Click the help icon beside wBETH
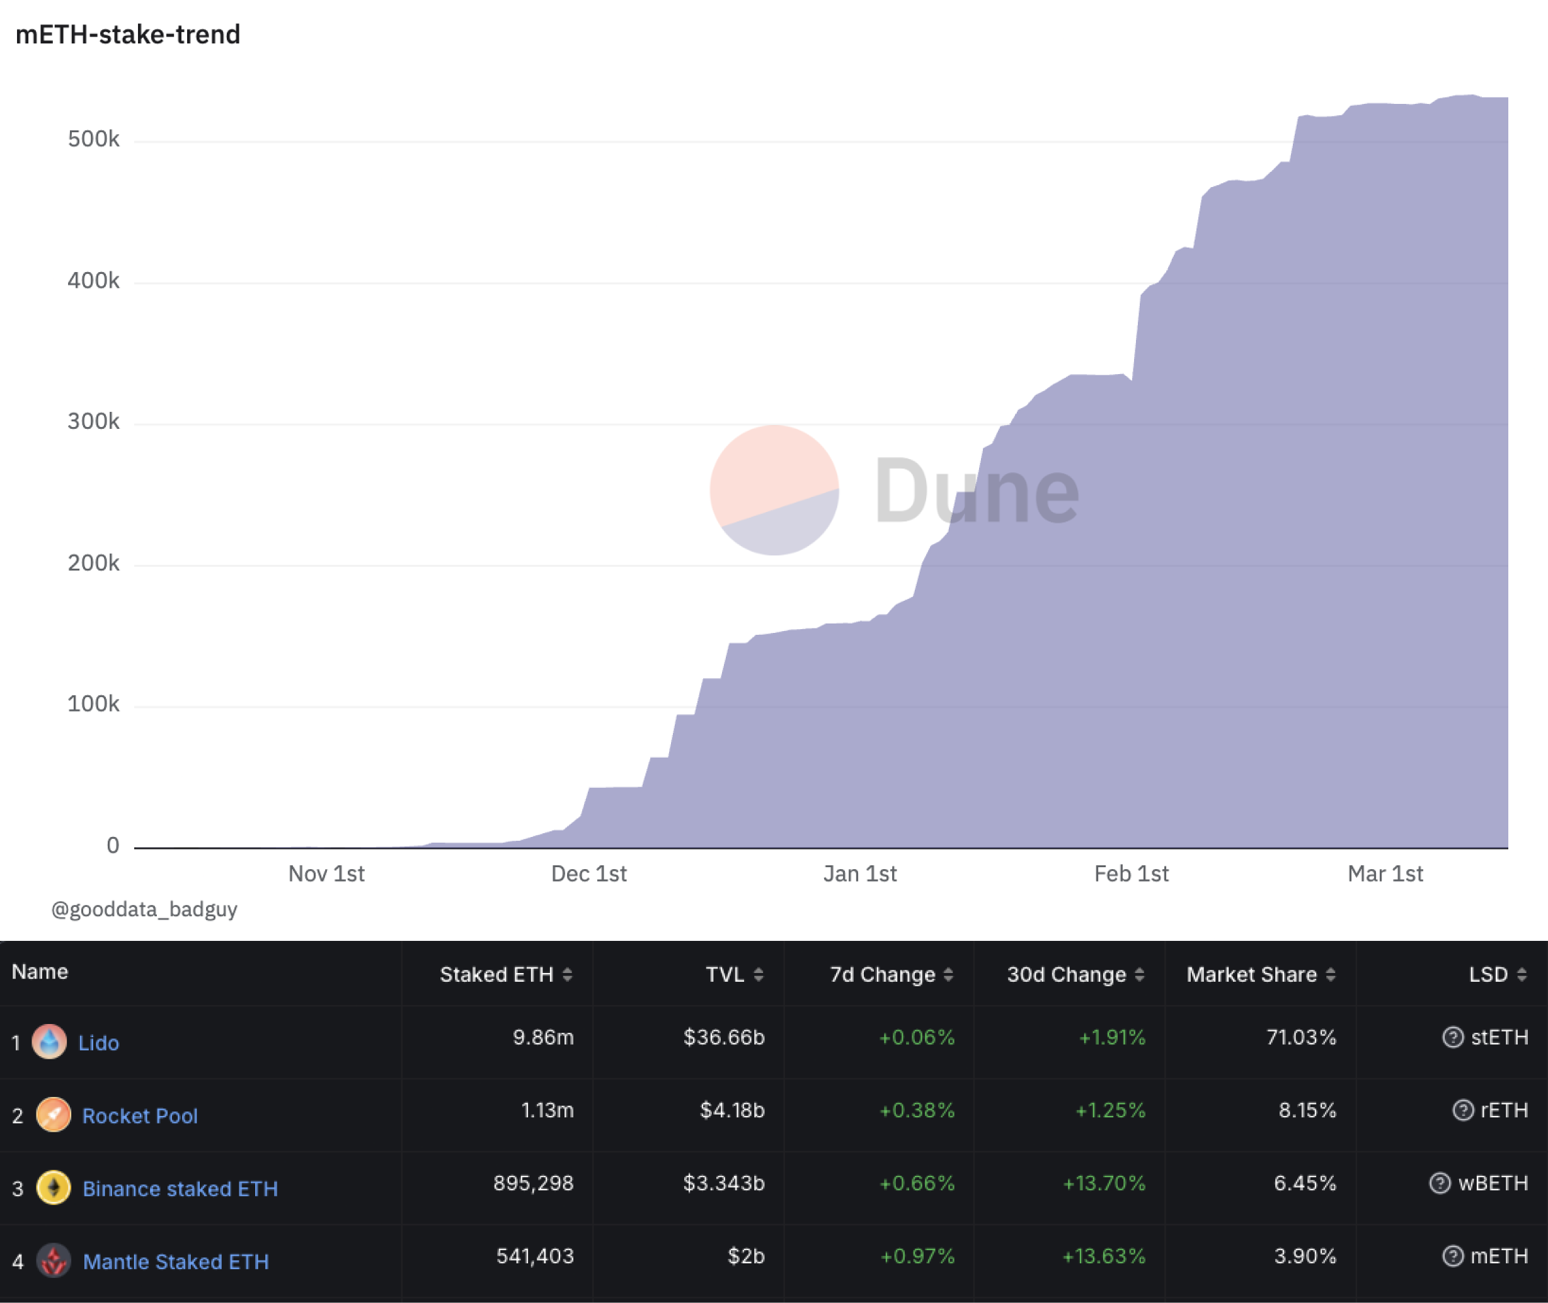1548x1303 pixels. [x=1440, y=1183]
